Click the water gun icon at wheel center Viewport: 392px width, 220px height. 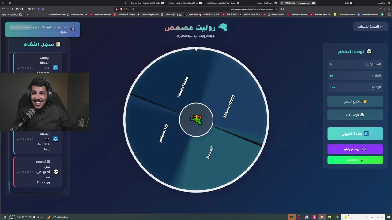click(x=196, y=119)
